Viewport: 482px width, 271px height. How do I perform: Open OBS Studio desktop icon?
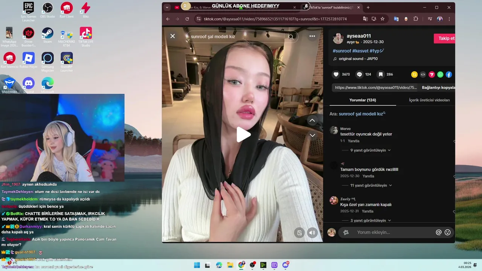point(47,11)
